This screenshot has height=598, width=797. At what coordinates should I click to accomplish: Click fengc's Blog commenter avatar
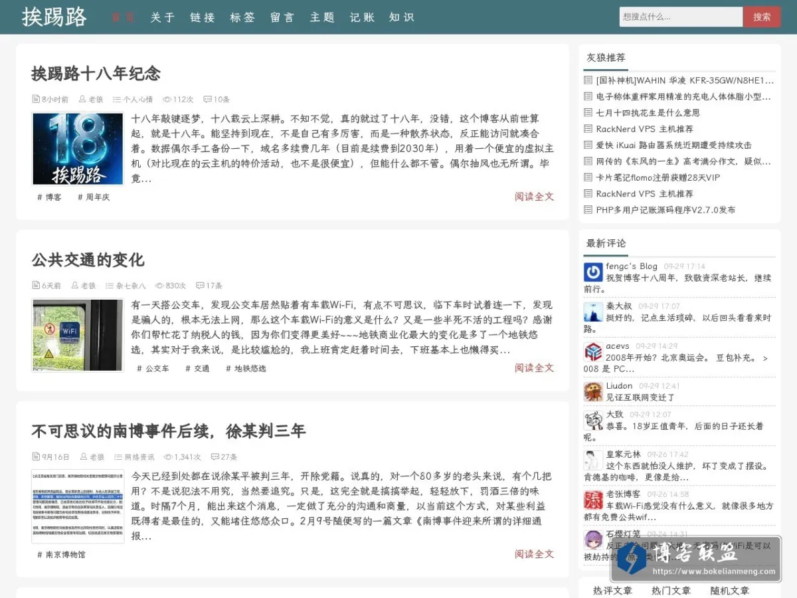pos(593,272)
